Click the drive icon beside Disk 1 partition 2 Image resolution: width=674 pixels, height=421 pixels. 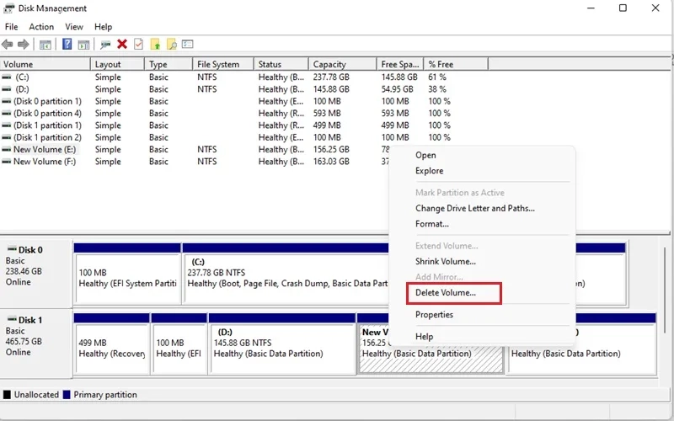pyautogui.click(x=7, y=137)
